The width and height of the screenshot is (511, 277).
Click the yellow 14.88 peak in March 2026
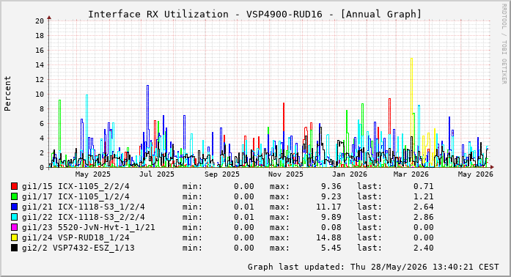[411, 59]
